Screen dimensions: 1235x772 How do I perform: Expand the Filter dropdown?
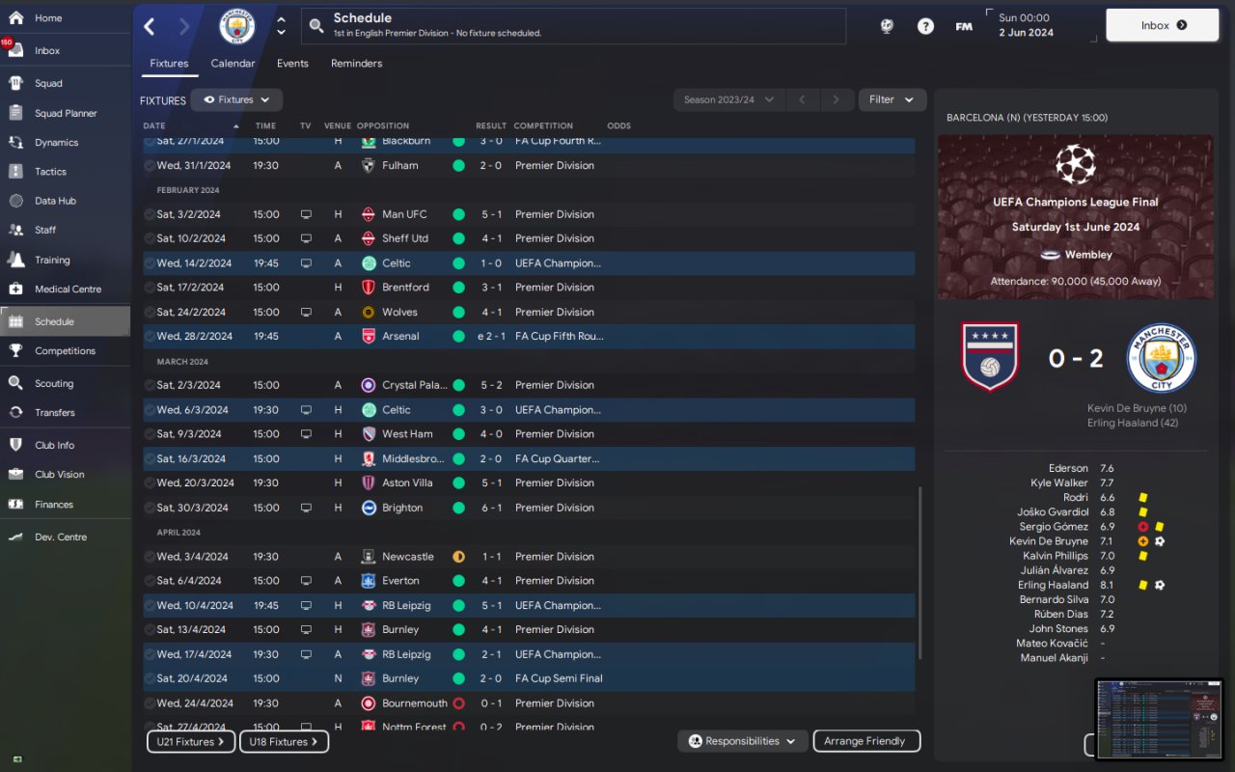892,99
